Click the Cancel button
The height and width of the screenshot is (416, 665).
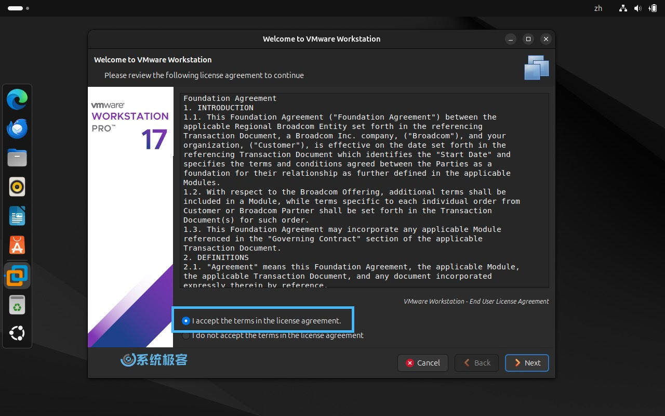pyautogui.click(x=422, y=363)
